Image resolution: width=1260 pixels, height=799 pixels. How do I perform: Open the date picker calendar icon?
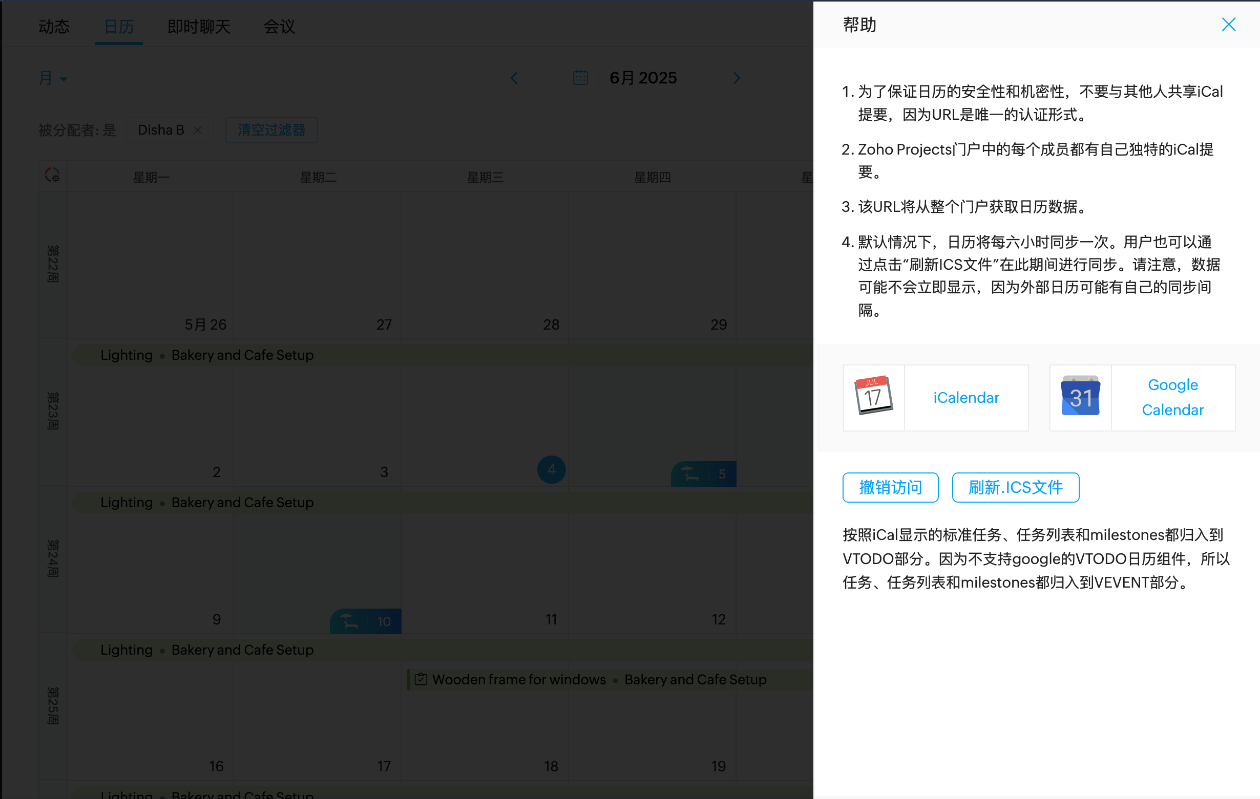[x=580, y=78]
